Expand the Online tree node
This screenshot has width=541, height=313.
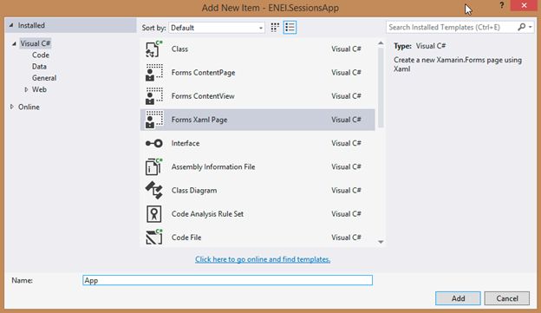(x=12, y=107)
